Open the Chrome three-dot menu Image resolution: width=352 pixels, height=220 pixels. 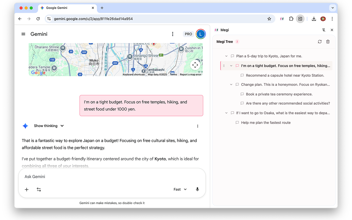click(332, 19)
